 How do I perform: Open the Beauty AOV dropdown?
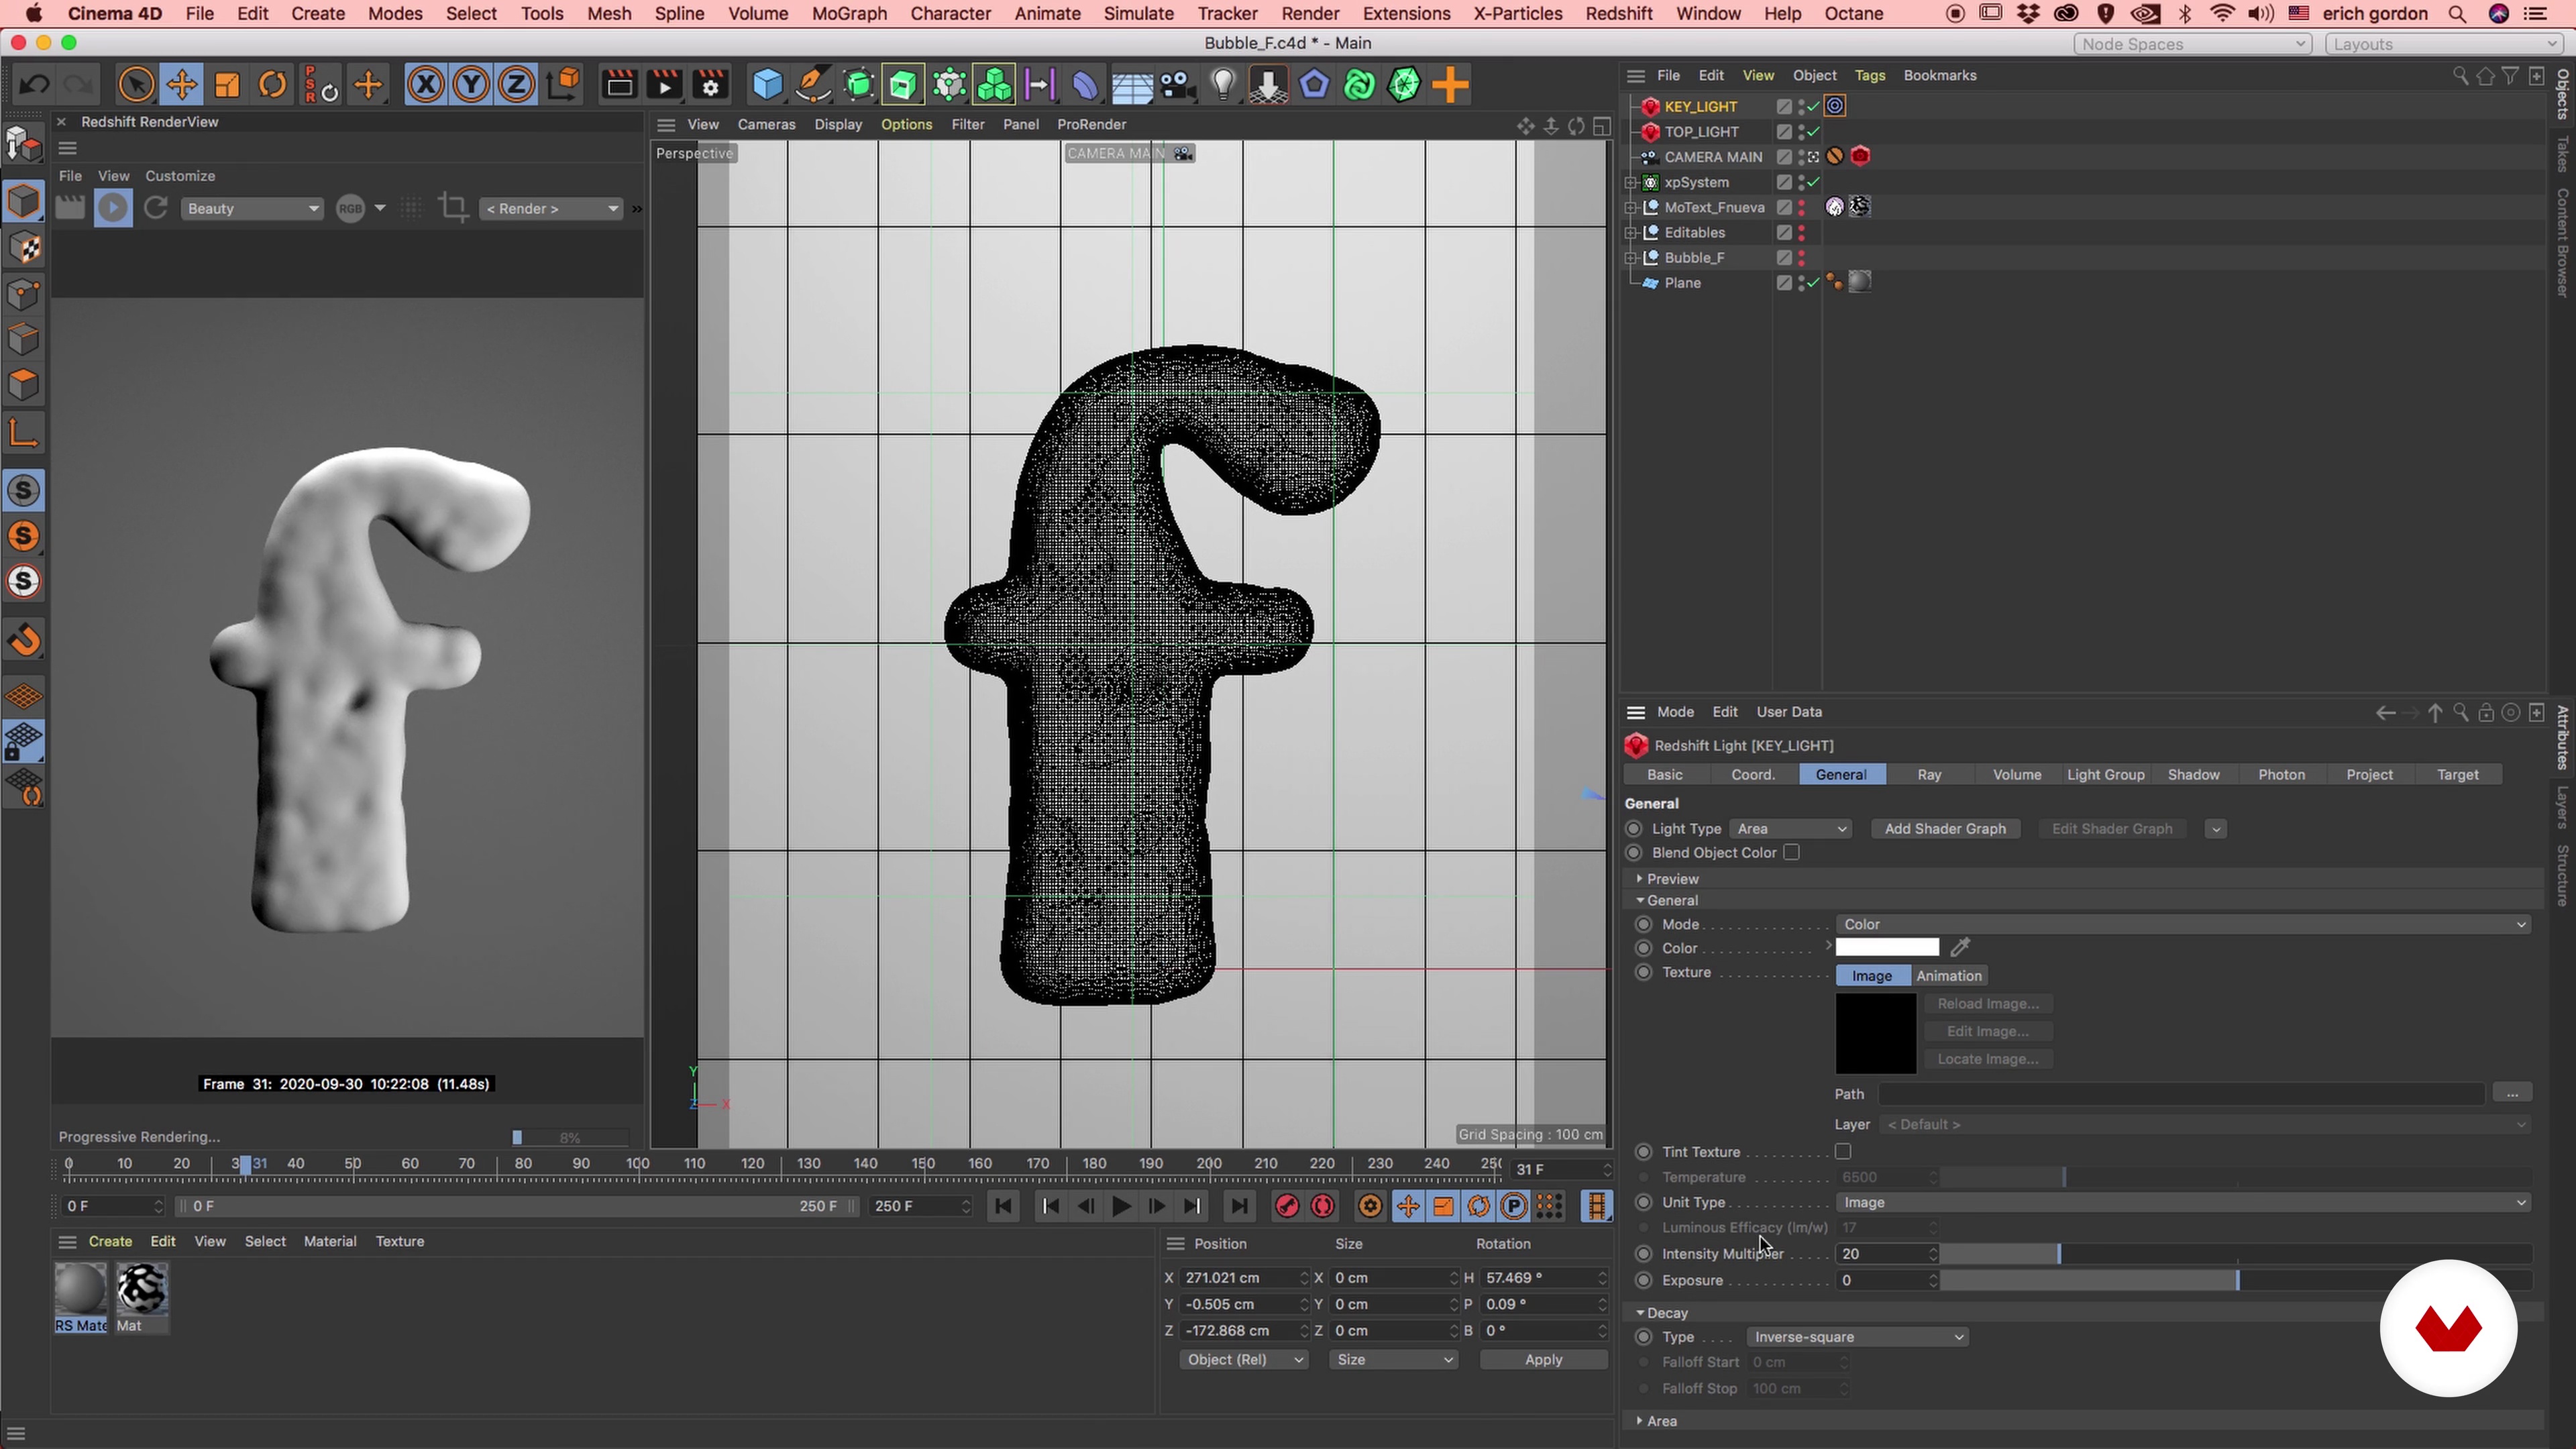(251, 208)
